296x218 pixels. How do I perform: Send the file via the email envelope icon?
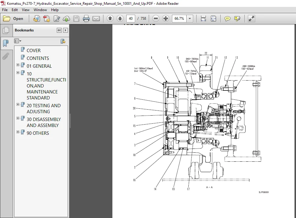click(96, 19)
